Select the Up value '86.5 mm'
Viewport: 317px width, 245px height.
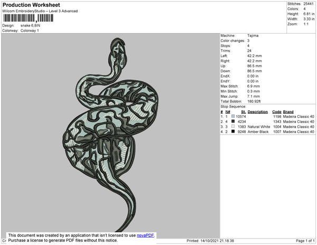(x=255, y=66)
